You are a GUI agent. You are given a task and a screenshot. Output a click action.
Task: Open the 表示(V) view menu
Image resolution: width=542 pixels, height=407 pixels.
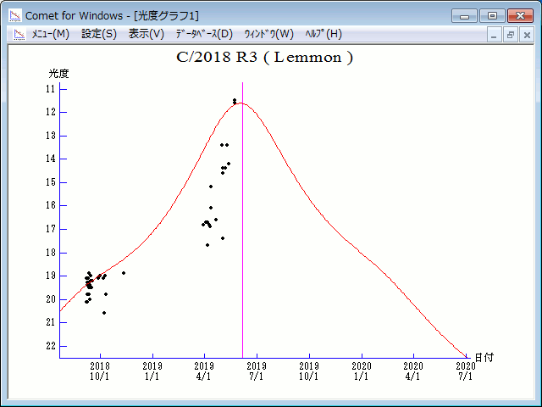(147, 34)
